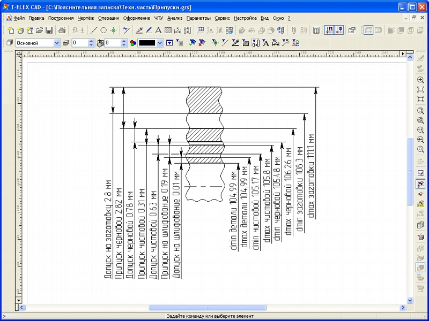This screenshot has height=321, width=429.
Task: Toggle the magnet object snap button
Action: click(329, 30)
